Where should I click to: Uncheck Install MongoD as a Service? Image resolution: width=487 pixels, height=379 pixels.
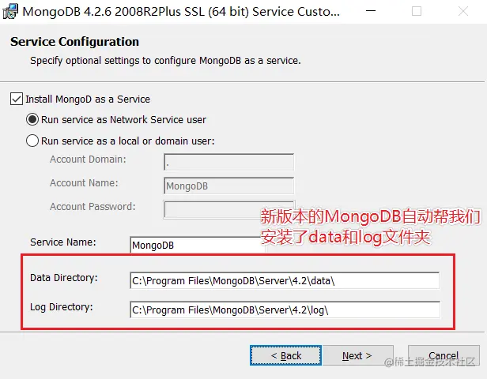click(16, 99)
